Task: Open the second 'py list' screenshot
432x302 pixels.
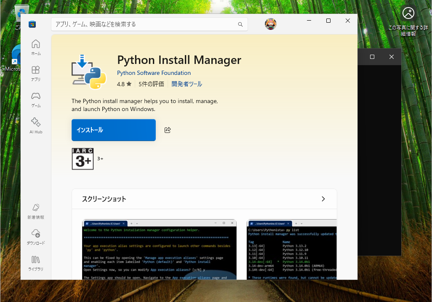Action: 292,249
